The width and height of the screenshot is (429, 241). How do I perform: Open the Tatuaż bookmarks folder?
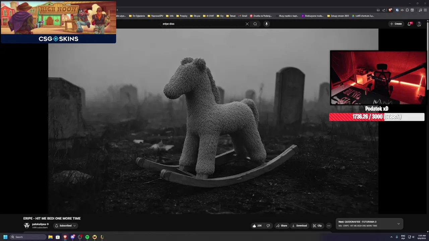point(231,16)
